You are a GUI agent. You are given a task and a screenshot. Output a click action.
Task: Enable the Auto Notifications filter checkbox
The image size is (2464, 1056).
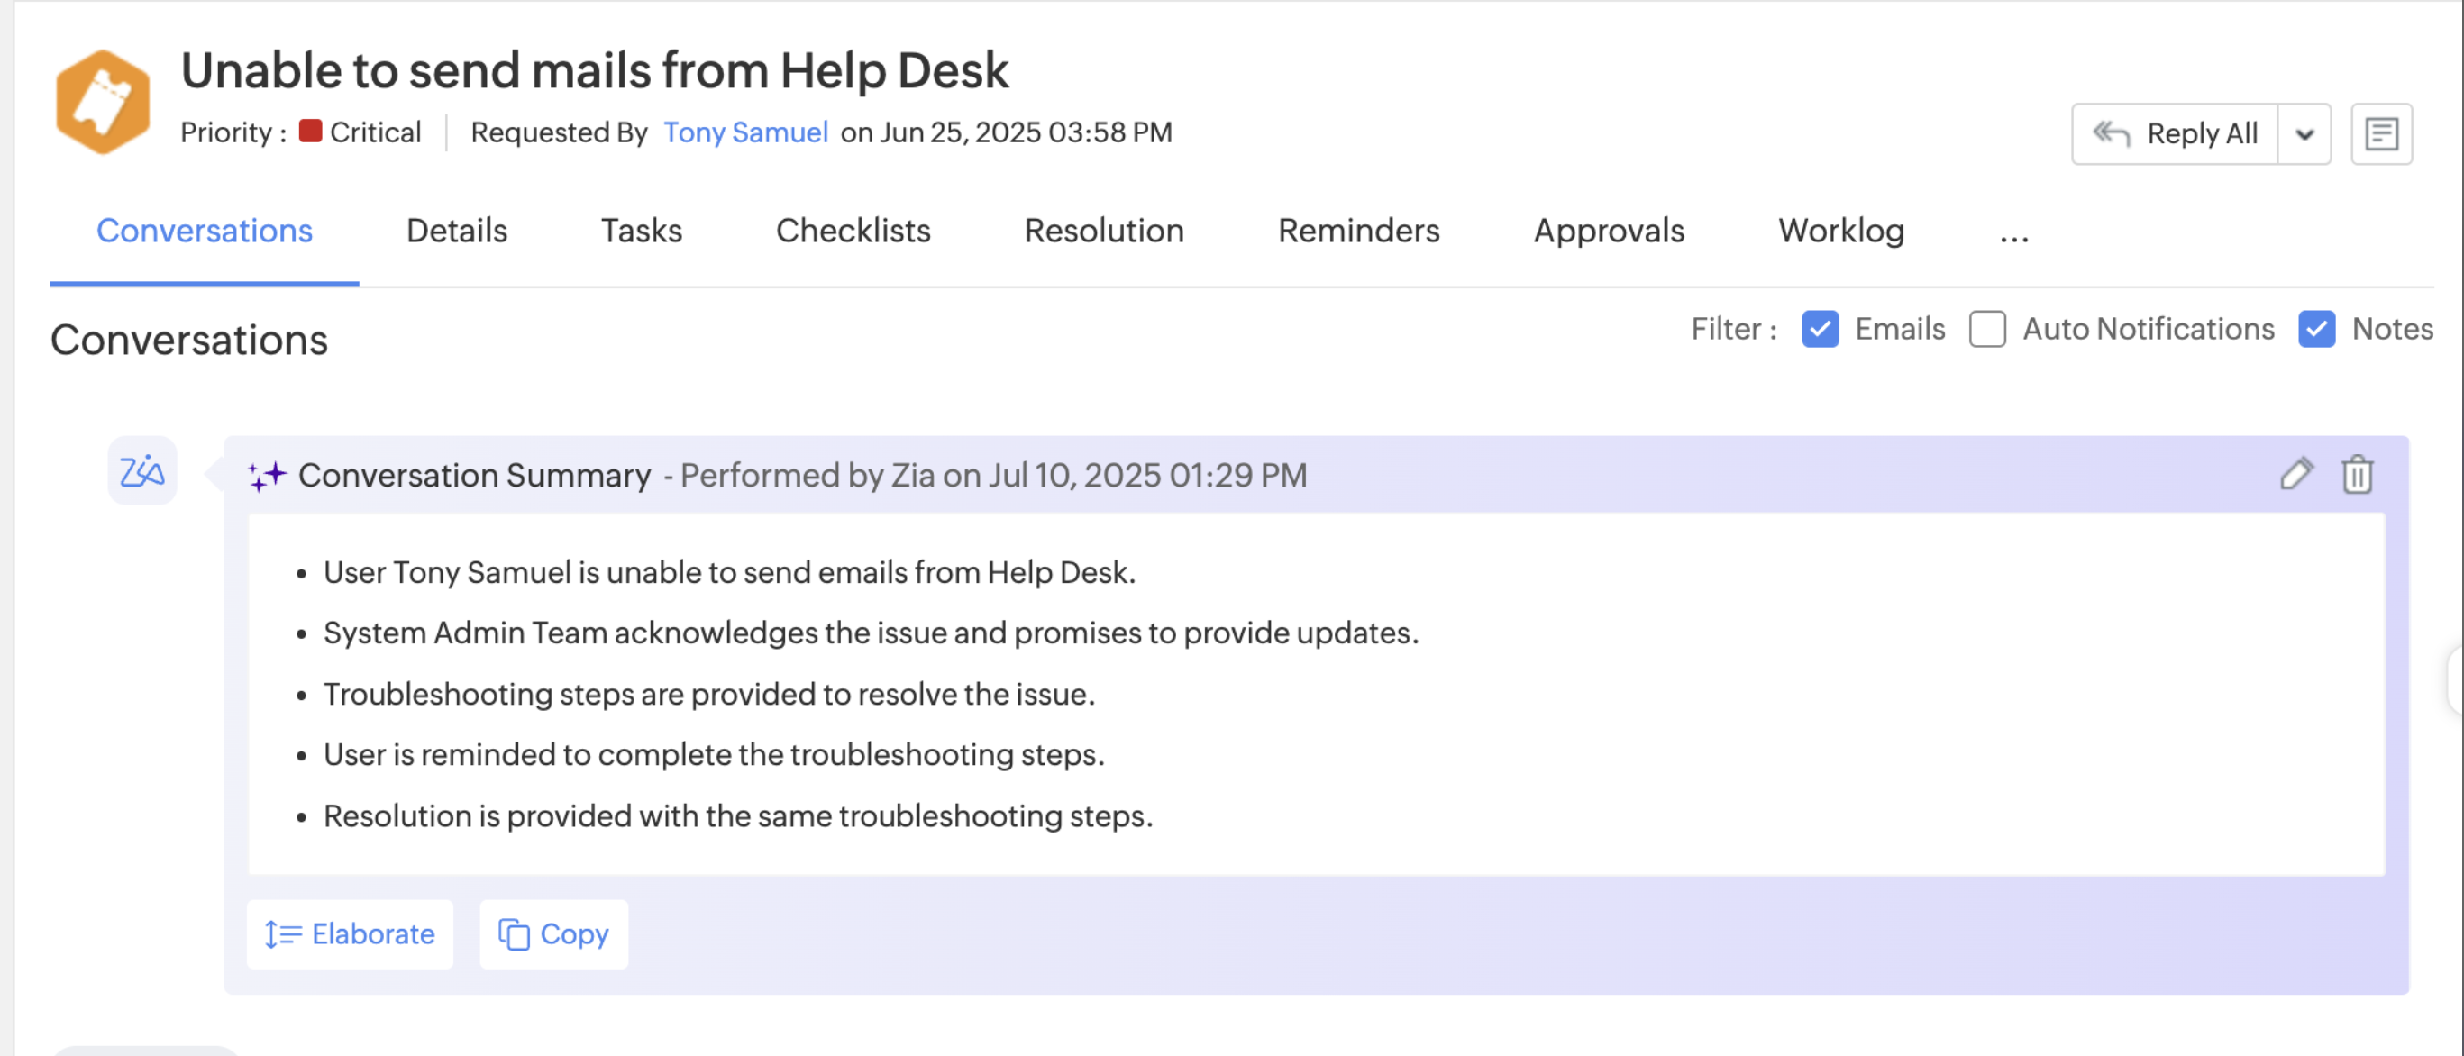pos(1986,329)
